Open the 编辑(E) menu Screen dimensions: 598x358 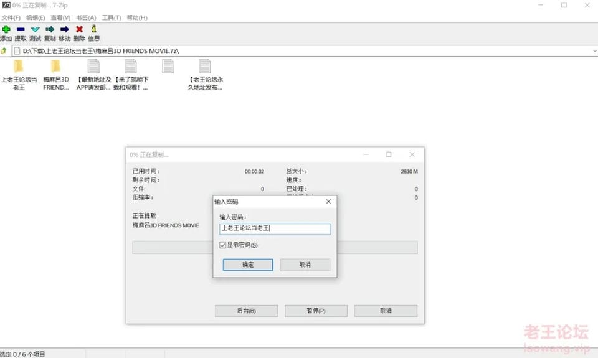(x=36, y=17)
